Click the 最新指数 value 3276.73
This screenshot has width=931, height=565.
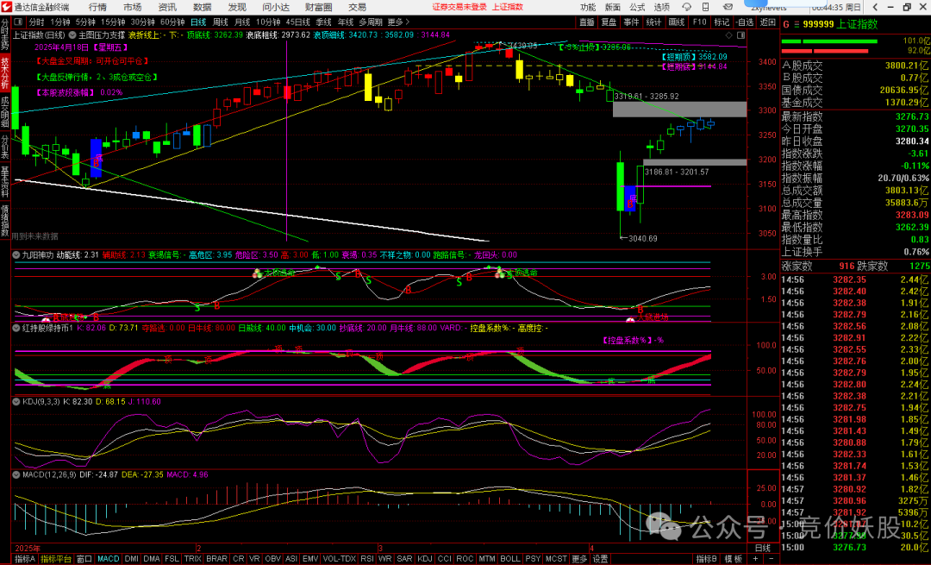tap(912, 116)
